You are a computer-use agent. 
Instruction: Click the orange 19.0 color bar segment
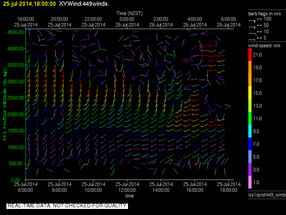click(x=250, y=67)
